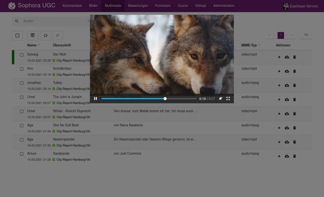The width and height of the screenshot is (324, 197).
Task: Click the Sophora UGC logo icon
Action: coord(12,6)
